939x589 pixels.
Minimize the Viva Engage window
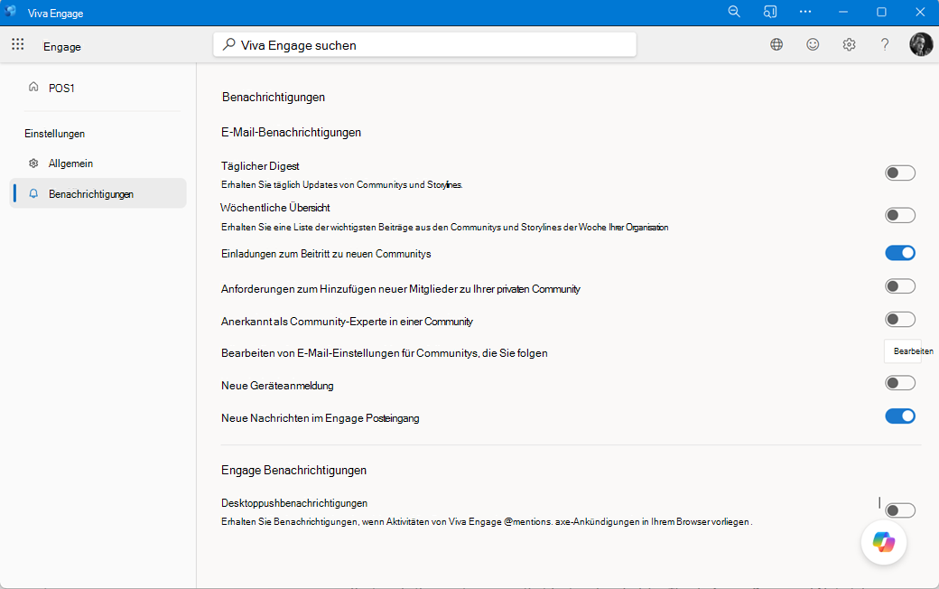coord(843,12)
